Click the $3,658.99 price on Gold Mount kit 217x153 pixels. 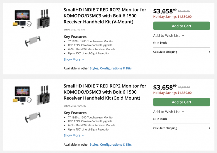point(165,87)
